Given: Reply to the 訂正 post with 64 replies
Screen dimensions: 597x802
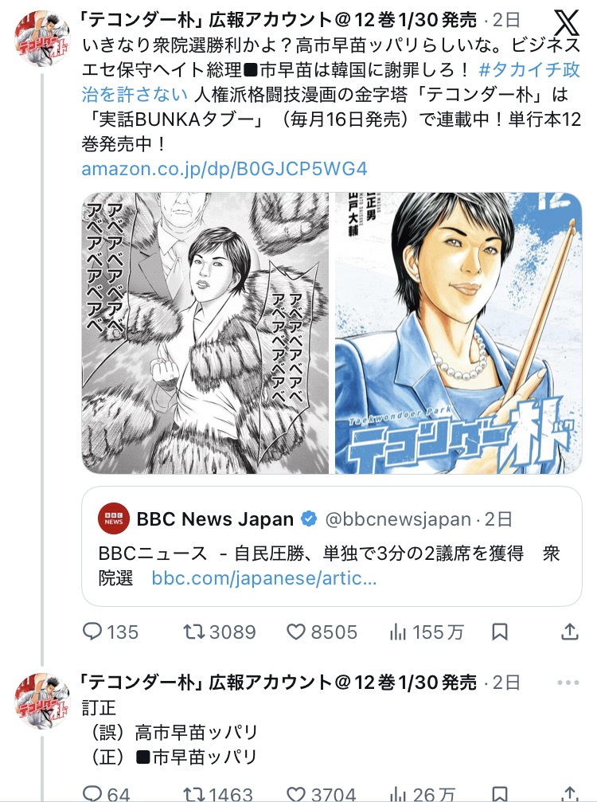Looking at the screenshot, I should point(93,793).
